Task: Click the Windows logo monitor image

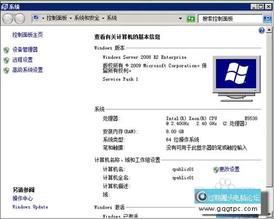Action: pyautogui.click(x=236, y=78)
